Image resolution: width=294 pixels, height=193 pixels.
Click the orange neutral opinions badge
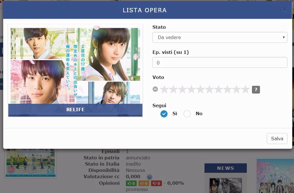[144, 183]
